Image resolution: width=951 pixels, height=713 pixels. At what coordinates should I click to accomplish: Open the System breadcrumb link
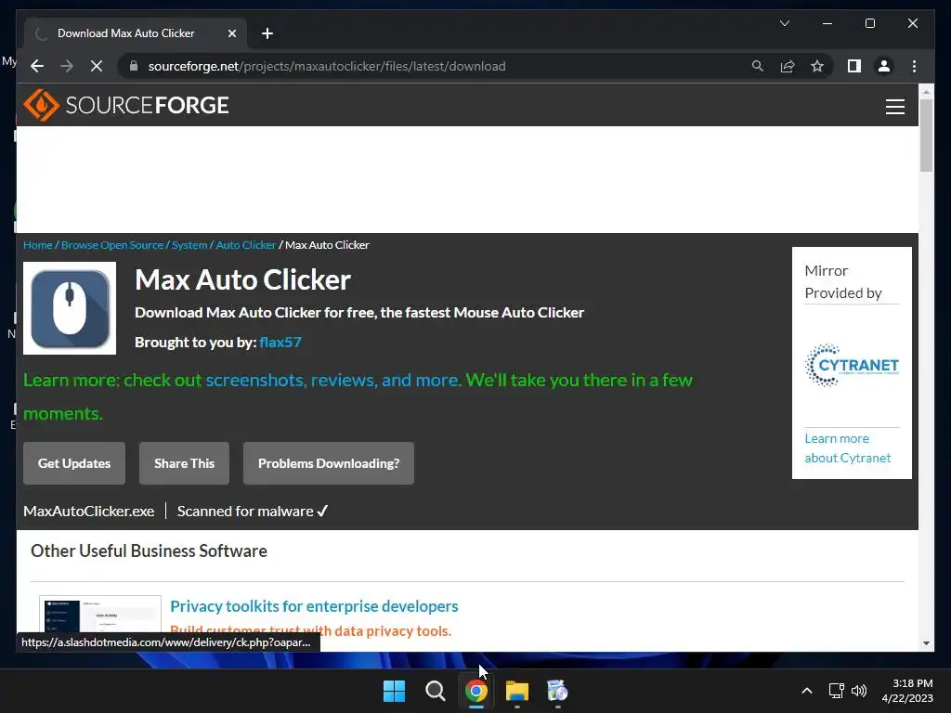pyautogui.click(x=189, y=245)
